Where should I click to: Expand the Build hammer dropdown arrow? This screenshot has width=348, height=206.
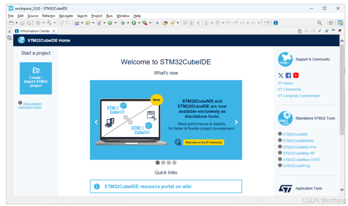(55, 23)
